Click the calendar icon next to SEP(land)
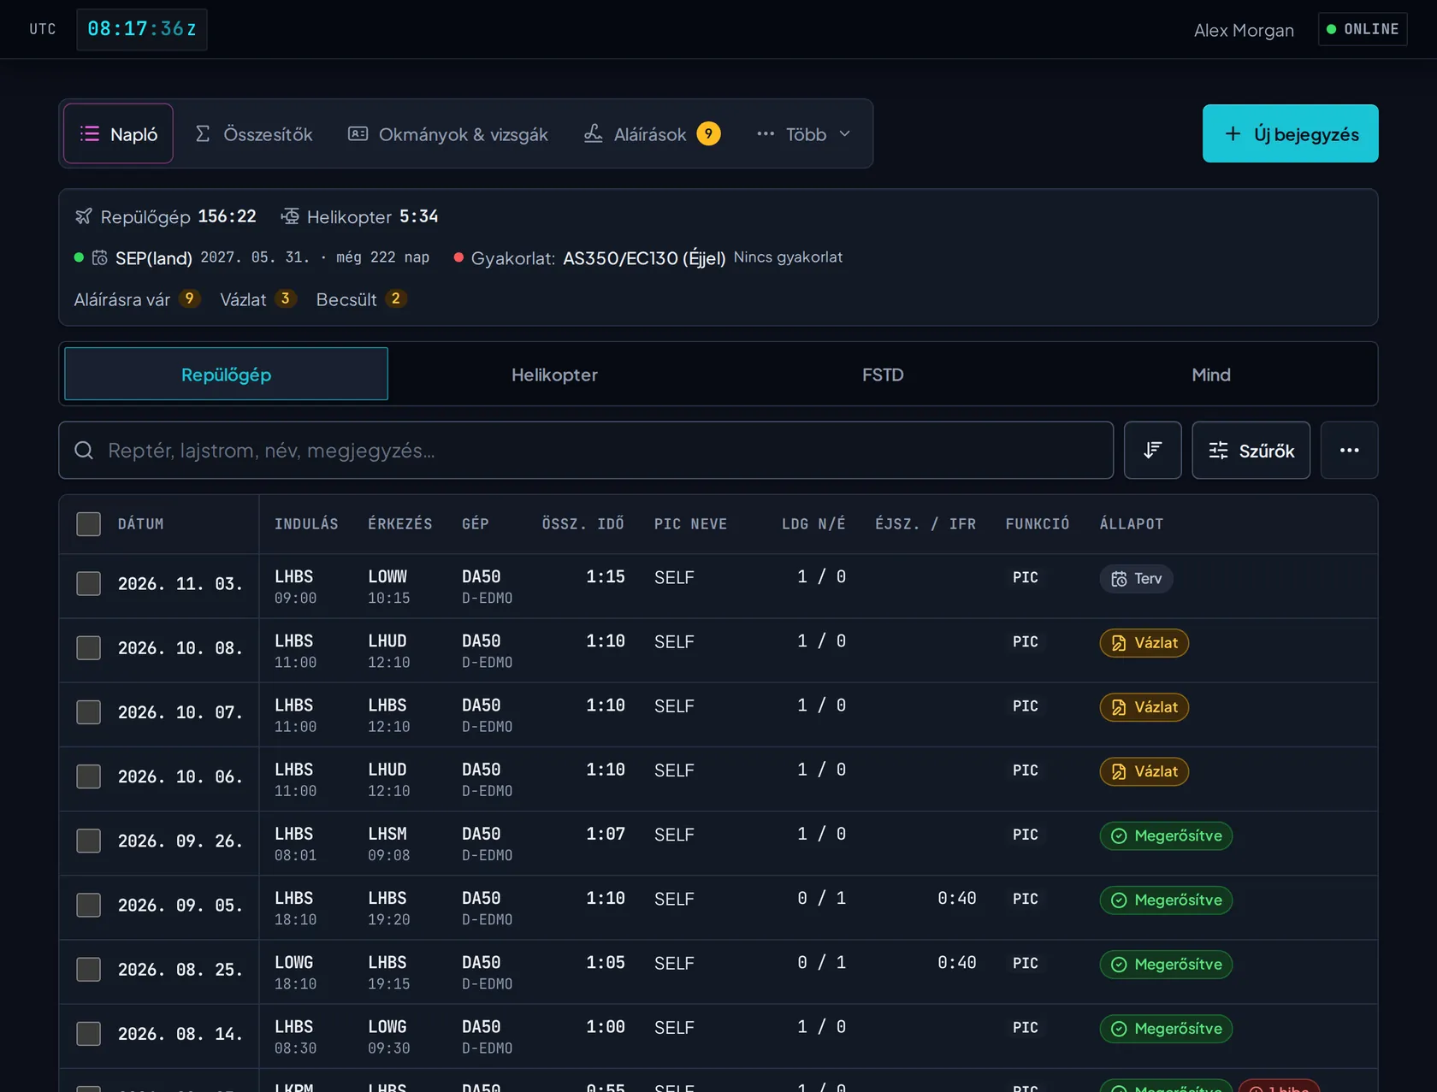Screen dimensions: 1437x1092 [x=100, y=257]
